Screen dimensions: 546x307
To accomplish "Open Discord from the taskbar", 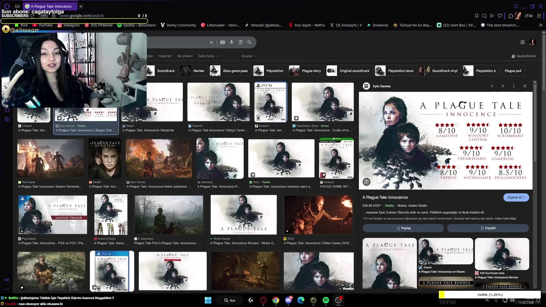I will coord(288,300).
